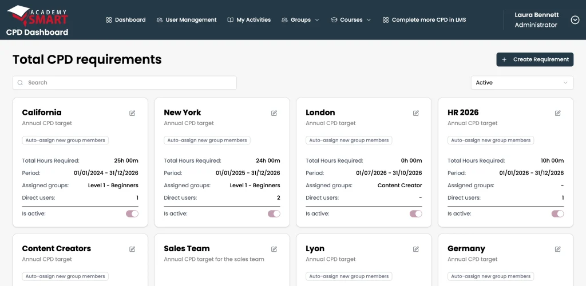Open My Activities page

coord(249,20)
